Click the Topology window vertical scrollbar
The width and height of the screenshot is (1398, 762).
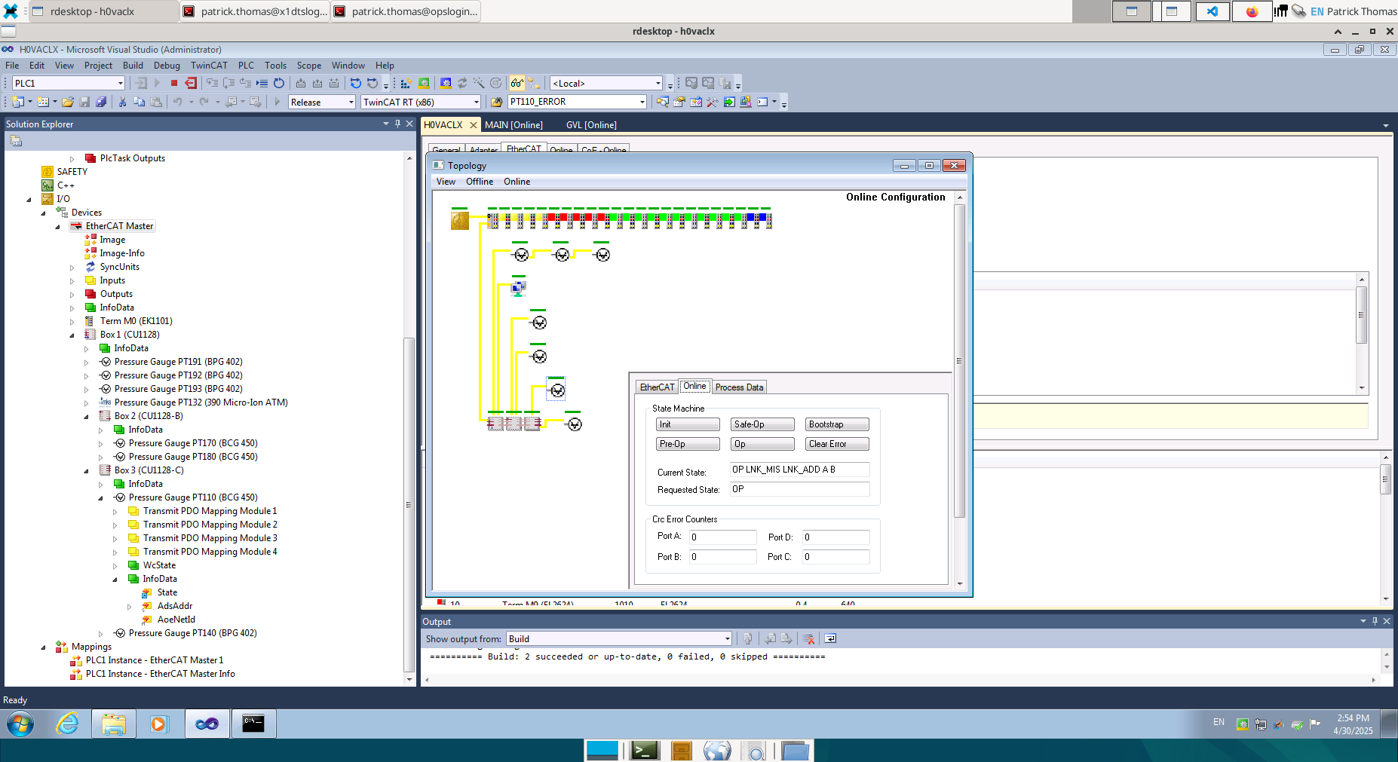(x=960, y=390)
